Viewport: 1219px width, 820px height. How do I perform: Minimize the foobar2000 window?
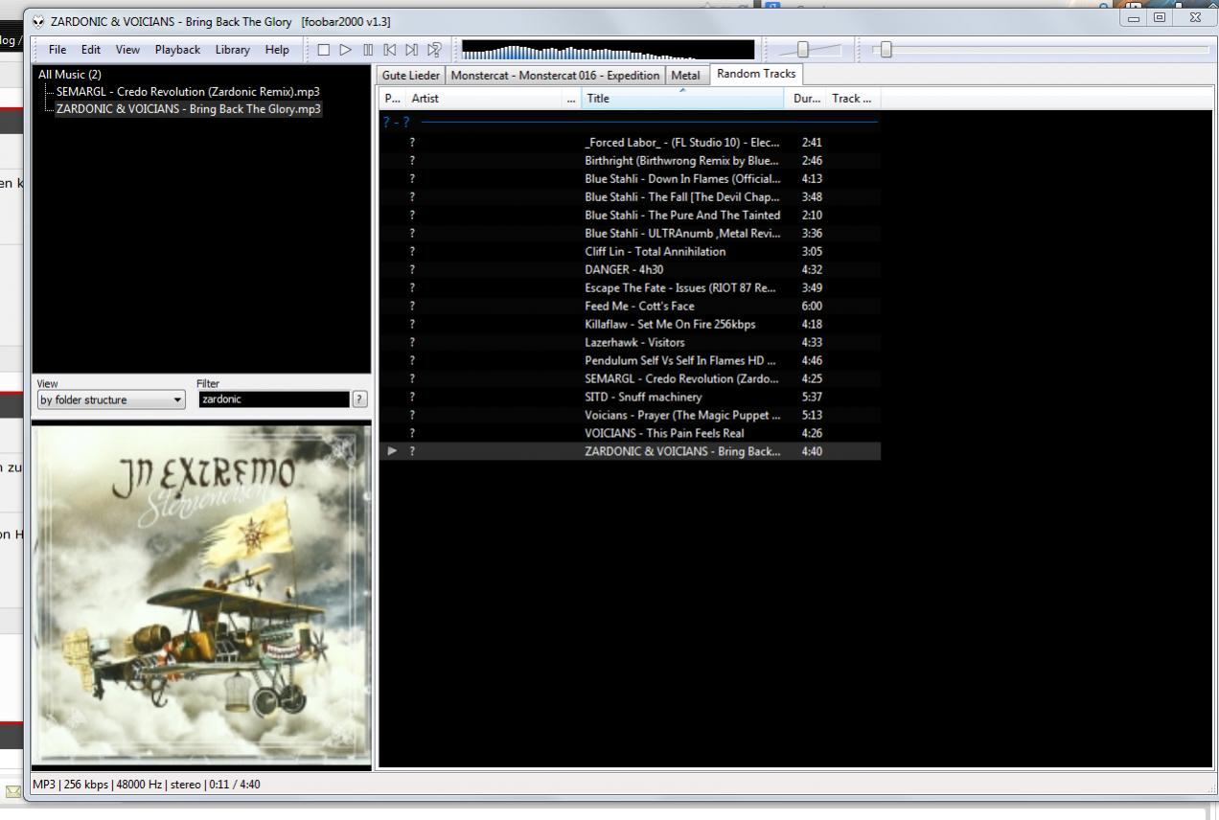[1136, 17]
